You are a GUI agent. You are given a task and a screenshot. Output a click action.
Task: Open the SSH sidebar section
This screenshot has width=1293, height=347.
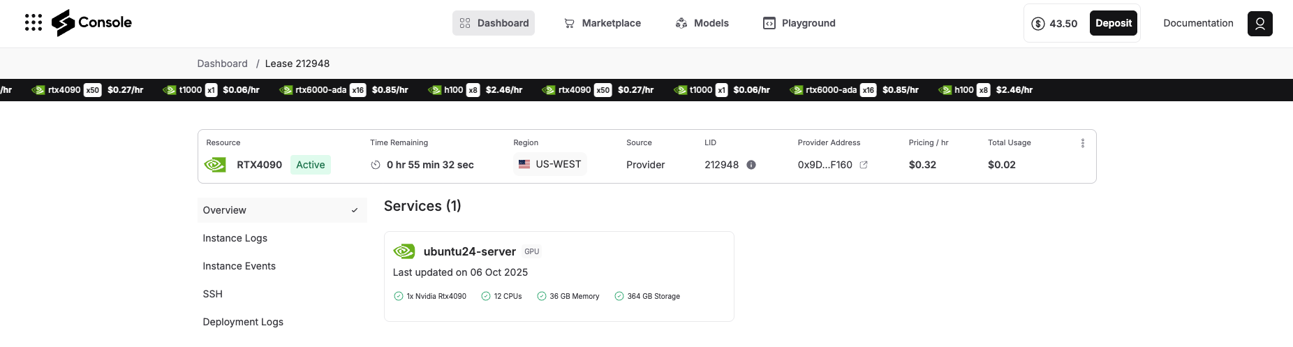[x=213, y=294]
